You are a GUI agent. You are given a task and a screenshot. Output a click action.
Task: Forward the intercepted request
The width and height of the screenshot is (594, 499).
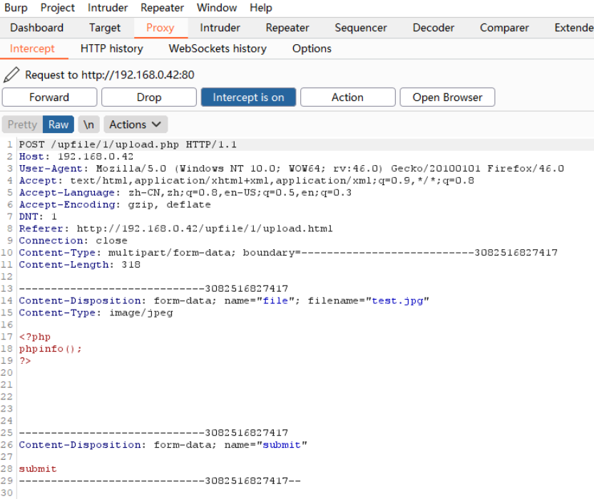[x=49, y=97]
